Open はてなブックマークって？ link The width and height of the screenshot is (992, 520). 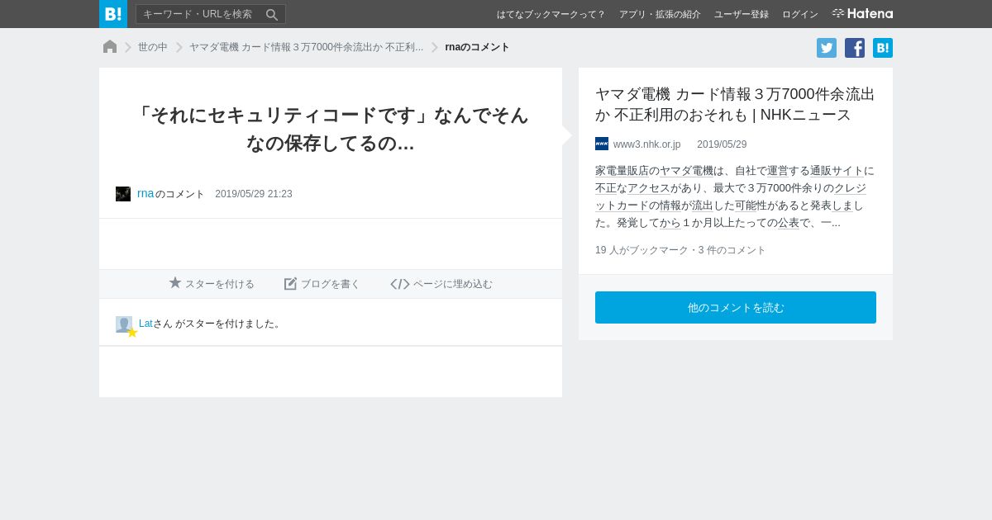click(551, 14)
